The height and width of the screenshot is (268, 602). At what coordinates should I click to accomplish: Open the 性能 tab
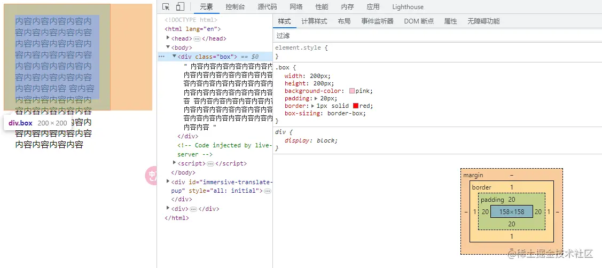tap(322, 7)
